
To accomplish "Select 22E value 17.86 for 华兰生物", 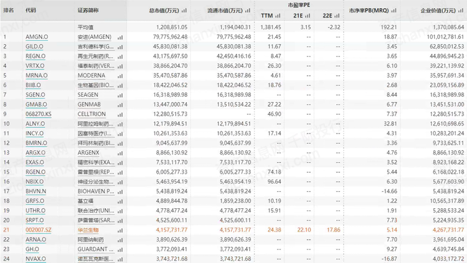I will (x=333, y=230).
